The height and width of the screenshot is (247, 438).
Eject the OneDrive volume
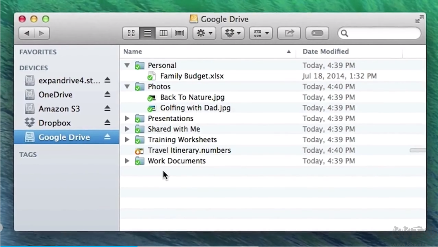(x=107, y=94)
